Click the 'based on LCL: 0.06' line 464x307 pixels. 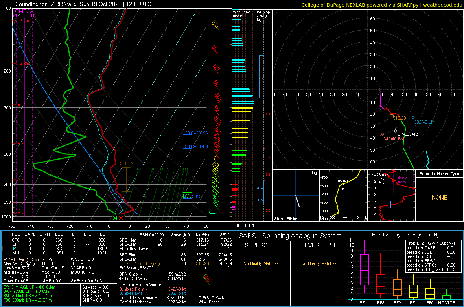coord(431,252)
